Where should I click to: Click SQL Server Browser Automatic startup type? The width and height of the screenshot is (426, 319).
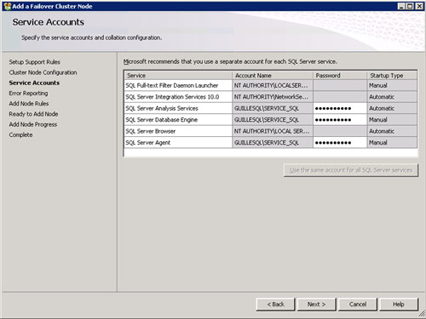pos(392,131)
